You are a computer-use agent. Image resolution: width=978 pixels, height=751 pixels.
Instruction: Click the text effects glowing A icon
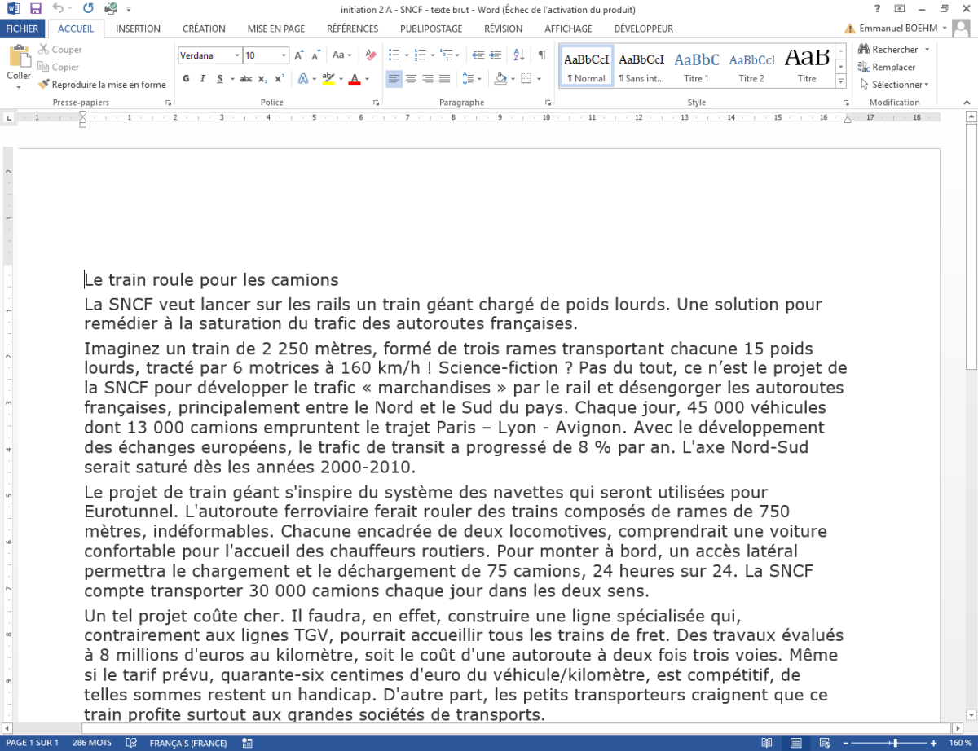point(303,79)
